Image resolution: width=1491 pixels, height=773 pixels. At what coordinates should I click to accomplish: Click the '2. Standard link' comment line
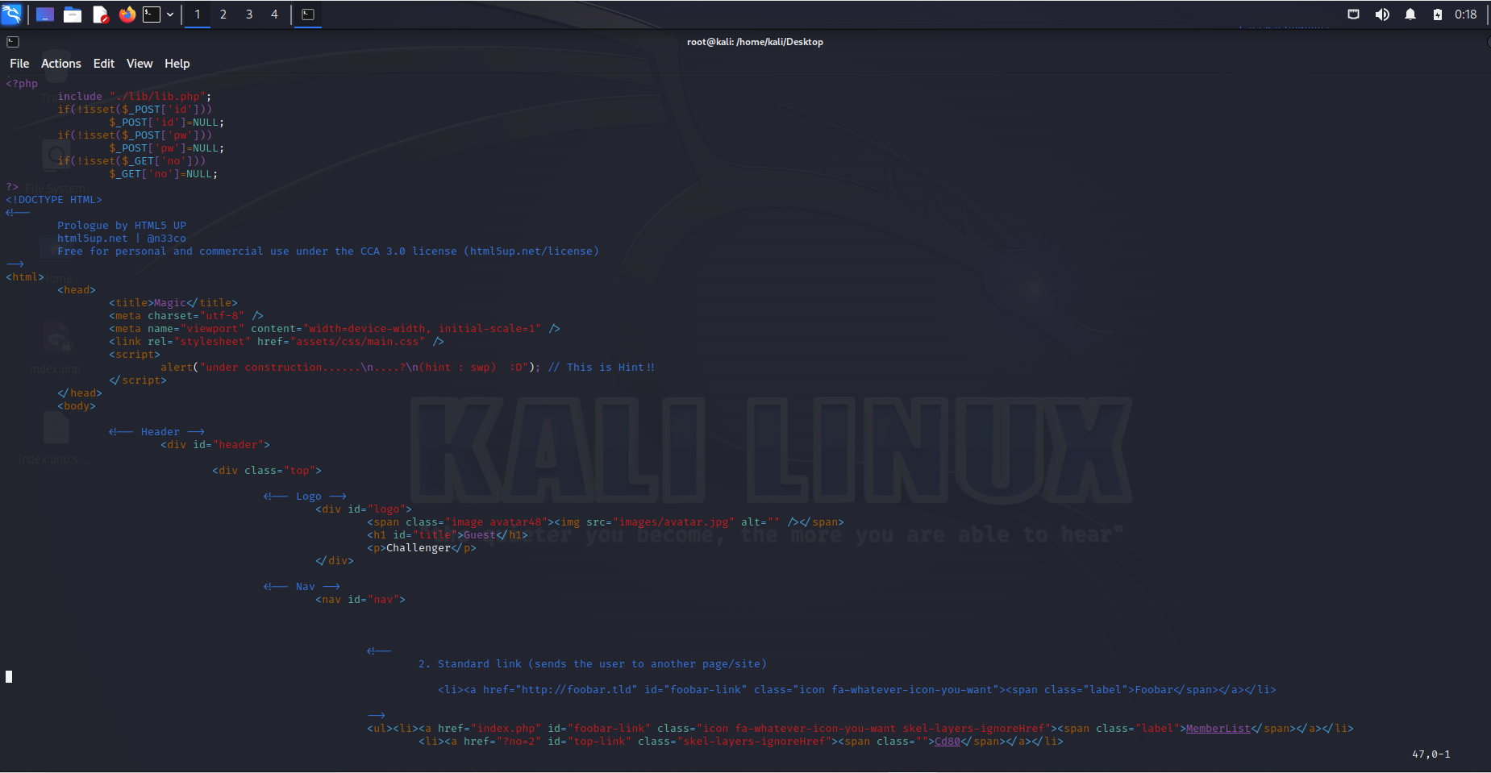[x=593, y=664]
